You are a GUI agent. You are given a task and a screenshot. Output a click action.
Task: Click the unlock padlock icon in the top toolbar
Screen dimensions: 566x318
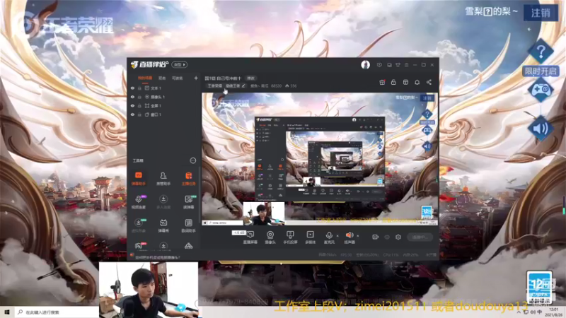click(x=393, y=82)
